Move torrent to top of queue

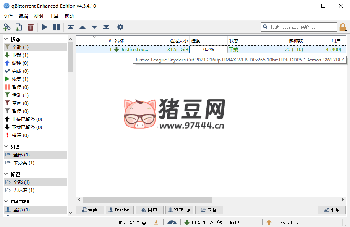(x=71, y=27)
